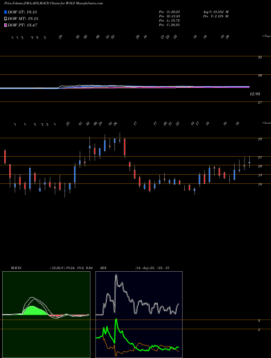Click the chart title mentioning WOLF MunafaSutra.com

54,3
